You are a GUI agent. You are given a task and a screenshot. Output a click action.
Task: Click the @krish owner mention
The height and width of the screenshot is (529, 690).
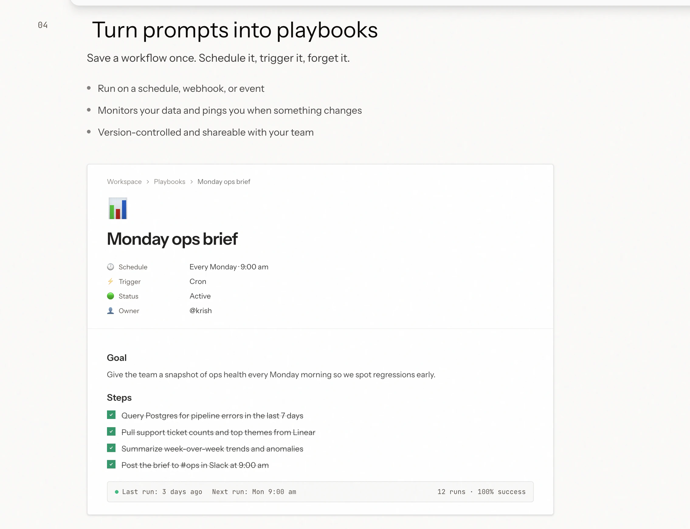click(x=201, y=311)
